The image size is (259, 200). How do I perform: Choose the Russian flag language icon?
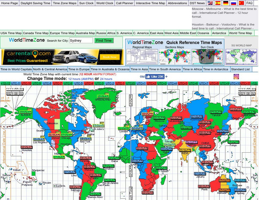(233, 3)
